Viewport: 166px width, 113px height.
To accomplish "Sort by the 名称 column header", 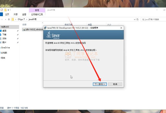I will (x=24, y=25).
